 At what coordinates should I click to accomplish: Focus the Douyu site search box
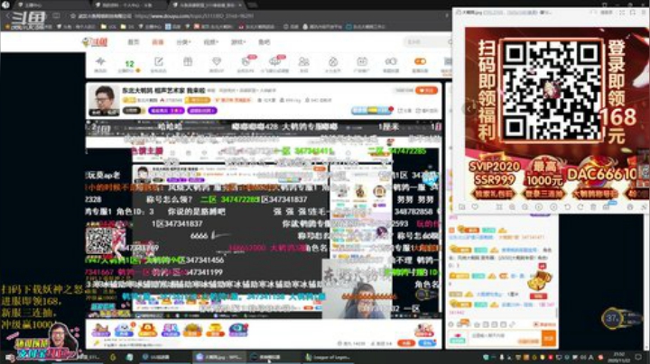pyautogui.click(x=425, y=41)
